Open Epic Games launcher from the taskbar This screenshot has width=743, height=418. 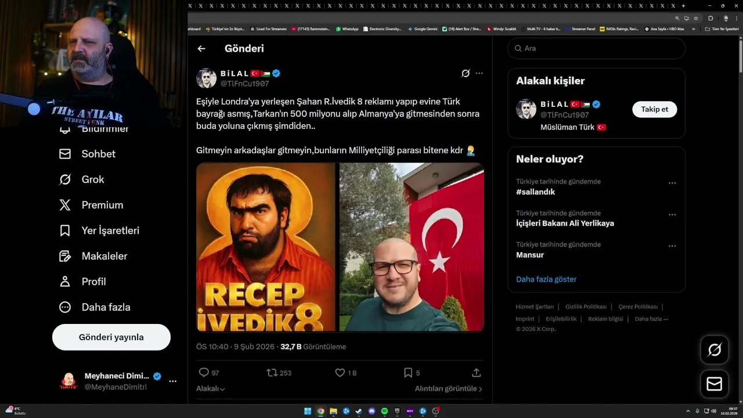click(x=397, y=411)
